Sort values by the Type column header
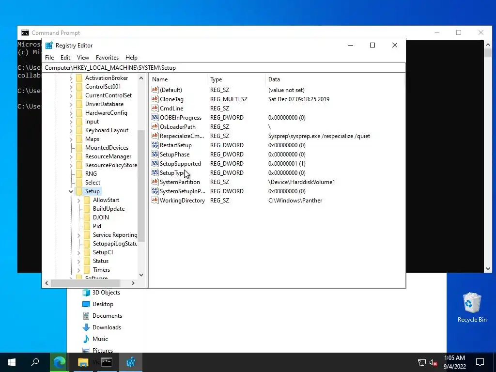 point(236,79)
